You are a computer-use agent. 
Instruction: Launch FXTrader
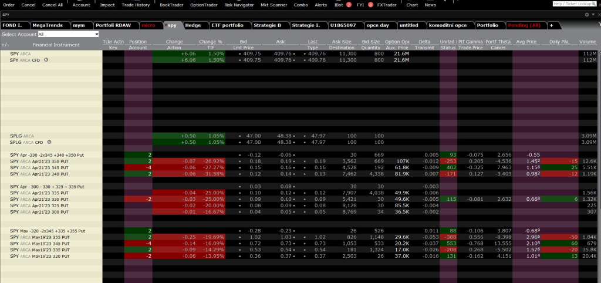click(387, 5)
